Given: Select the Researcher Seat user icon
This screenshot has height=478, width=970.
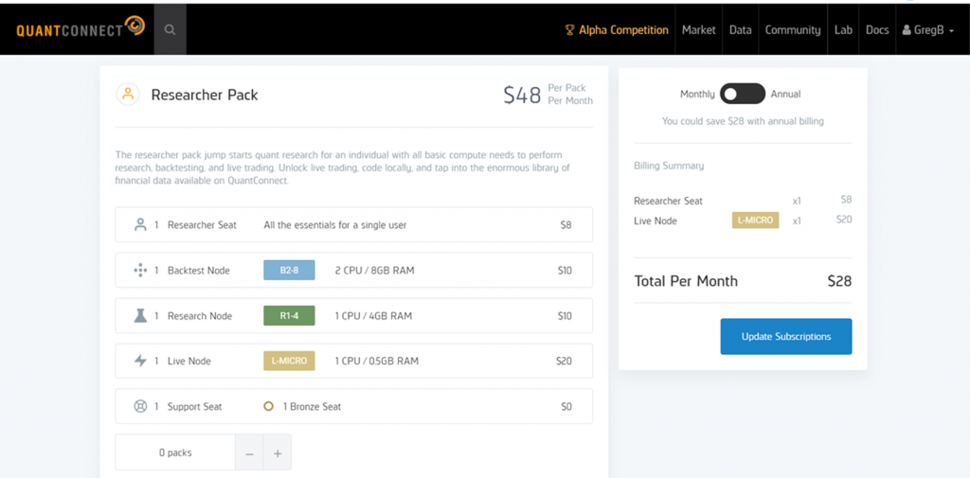Looking at the screenshot, I should (x=140, y=224).
